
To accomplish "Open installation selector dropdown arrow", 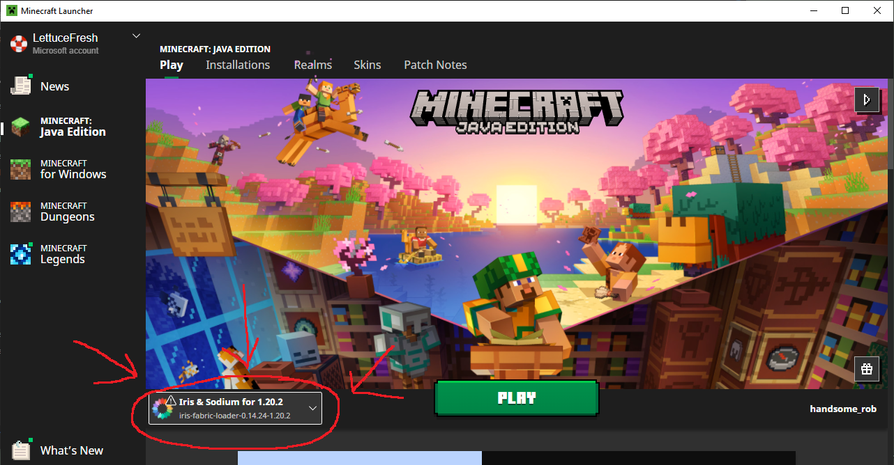I will point(312,409).
